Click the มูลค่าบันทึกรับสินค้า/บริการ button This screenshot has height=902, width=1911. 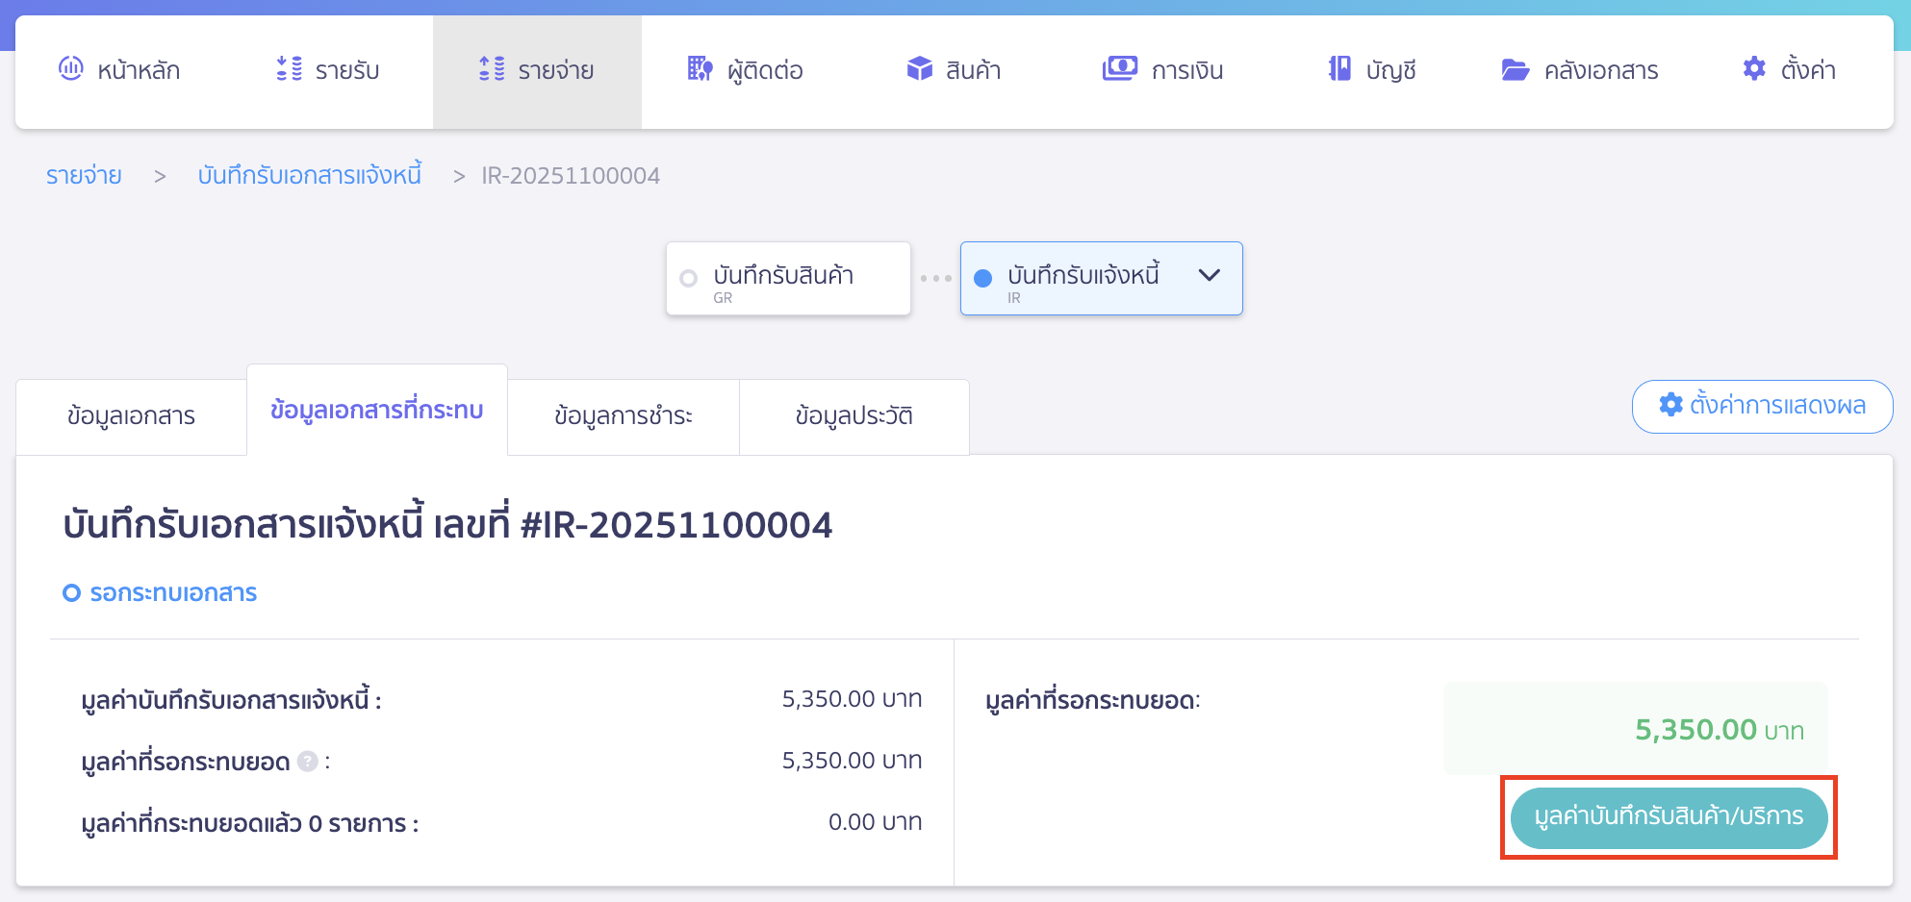(x=1669, y=816)
